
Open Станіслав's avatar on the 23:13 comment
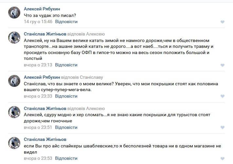point(14,37)
